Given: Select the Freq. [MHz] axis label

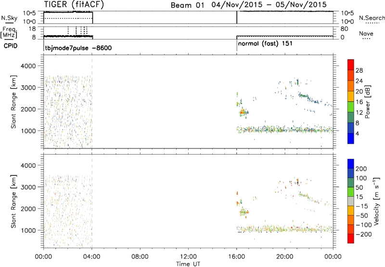Looking at the screenshot, I should click(9, 32).
